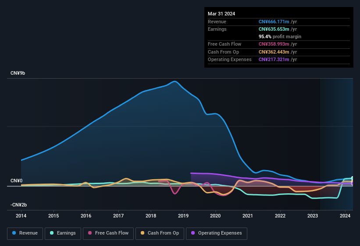Click the -CN¥2b y-axis label

(x=18, y=205)
